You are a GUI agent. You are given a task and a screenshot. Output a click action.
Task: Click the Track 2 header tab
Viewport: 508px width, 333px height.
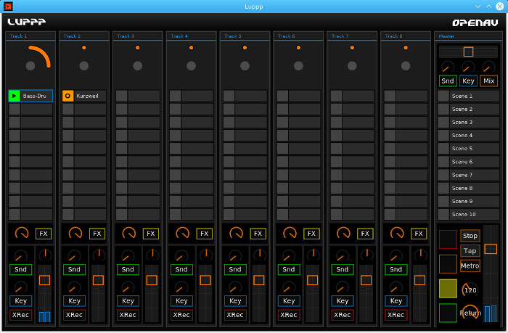click(84, 36)
